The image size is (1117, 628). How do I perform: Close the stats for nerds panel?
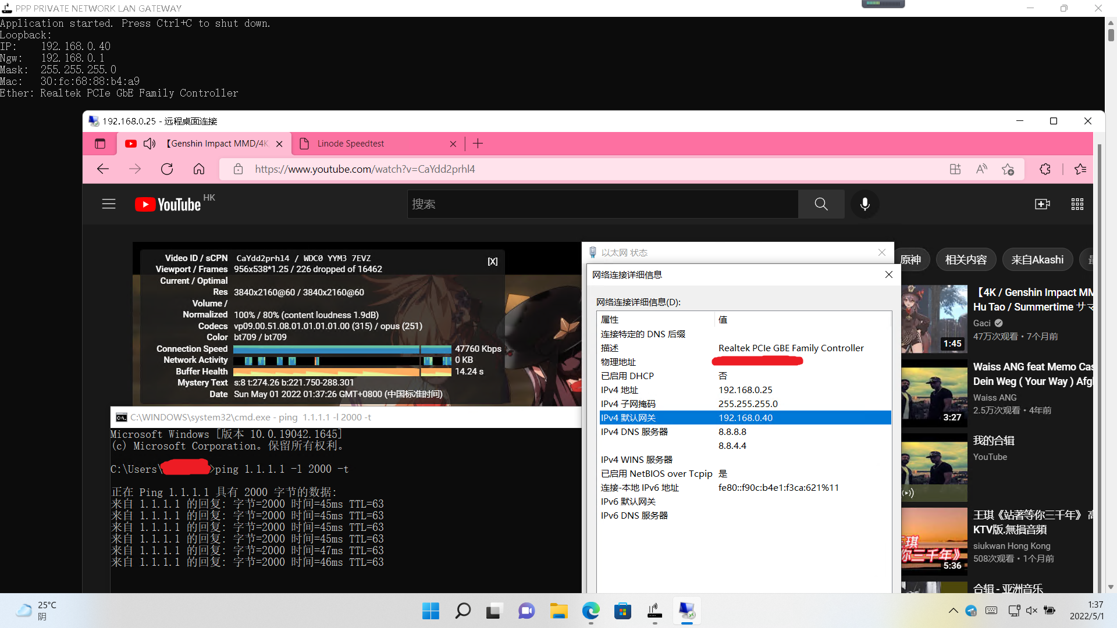(492, 262)
